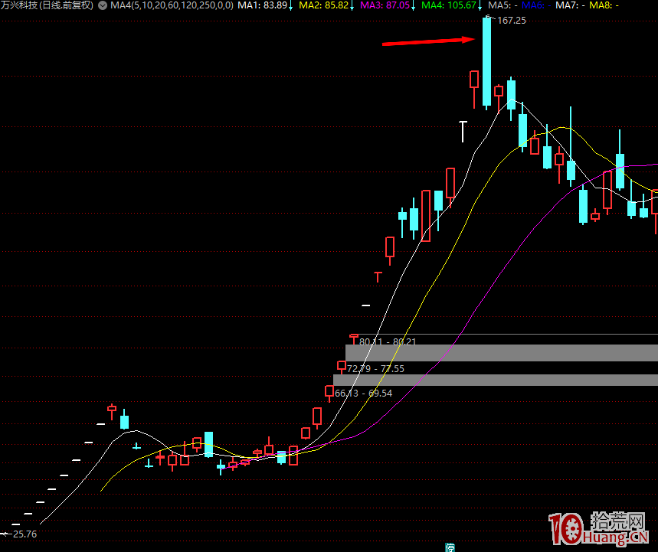Viewport: 658px width, 552px height.
Task: Click the yellow MA8 label in header
Action: pos(604,5)
